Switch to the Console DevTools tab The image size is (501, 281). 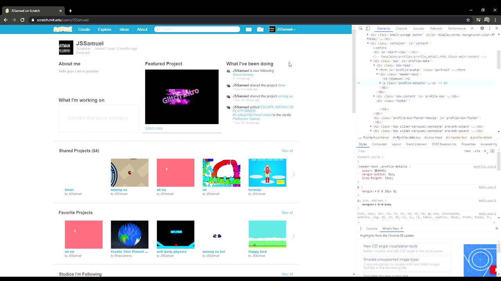point(401,28)
